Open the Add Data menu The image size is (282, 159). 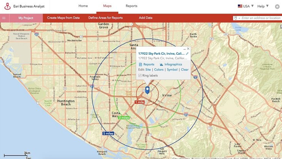145,18
